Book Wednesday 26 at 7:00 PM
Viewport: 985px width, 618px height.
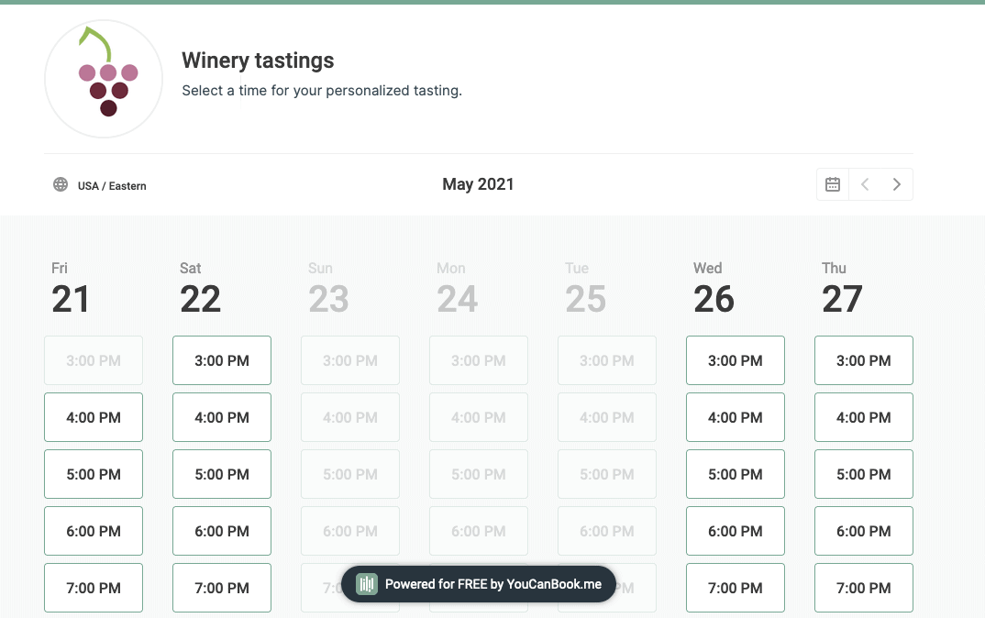click(736, 588)
